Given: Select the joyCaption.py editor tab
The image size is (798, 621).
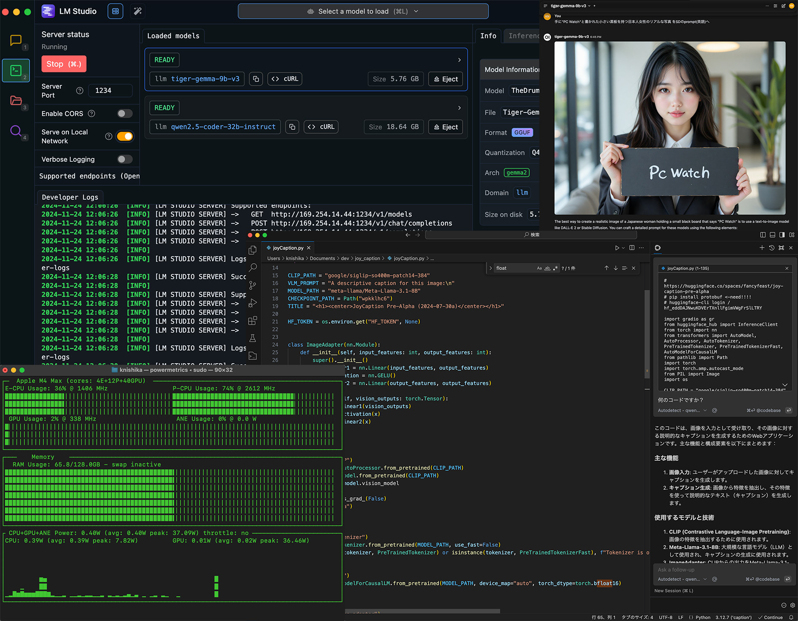Looking at the screenshot, I should [288, 248].
